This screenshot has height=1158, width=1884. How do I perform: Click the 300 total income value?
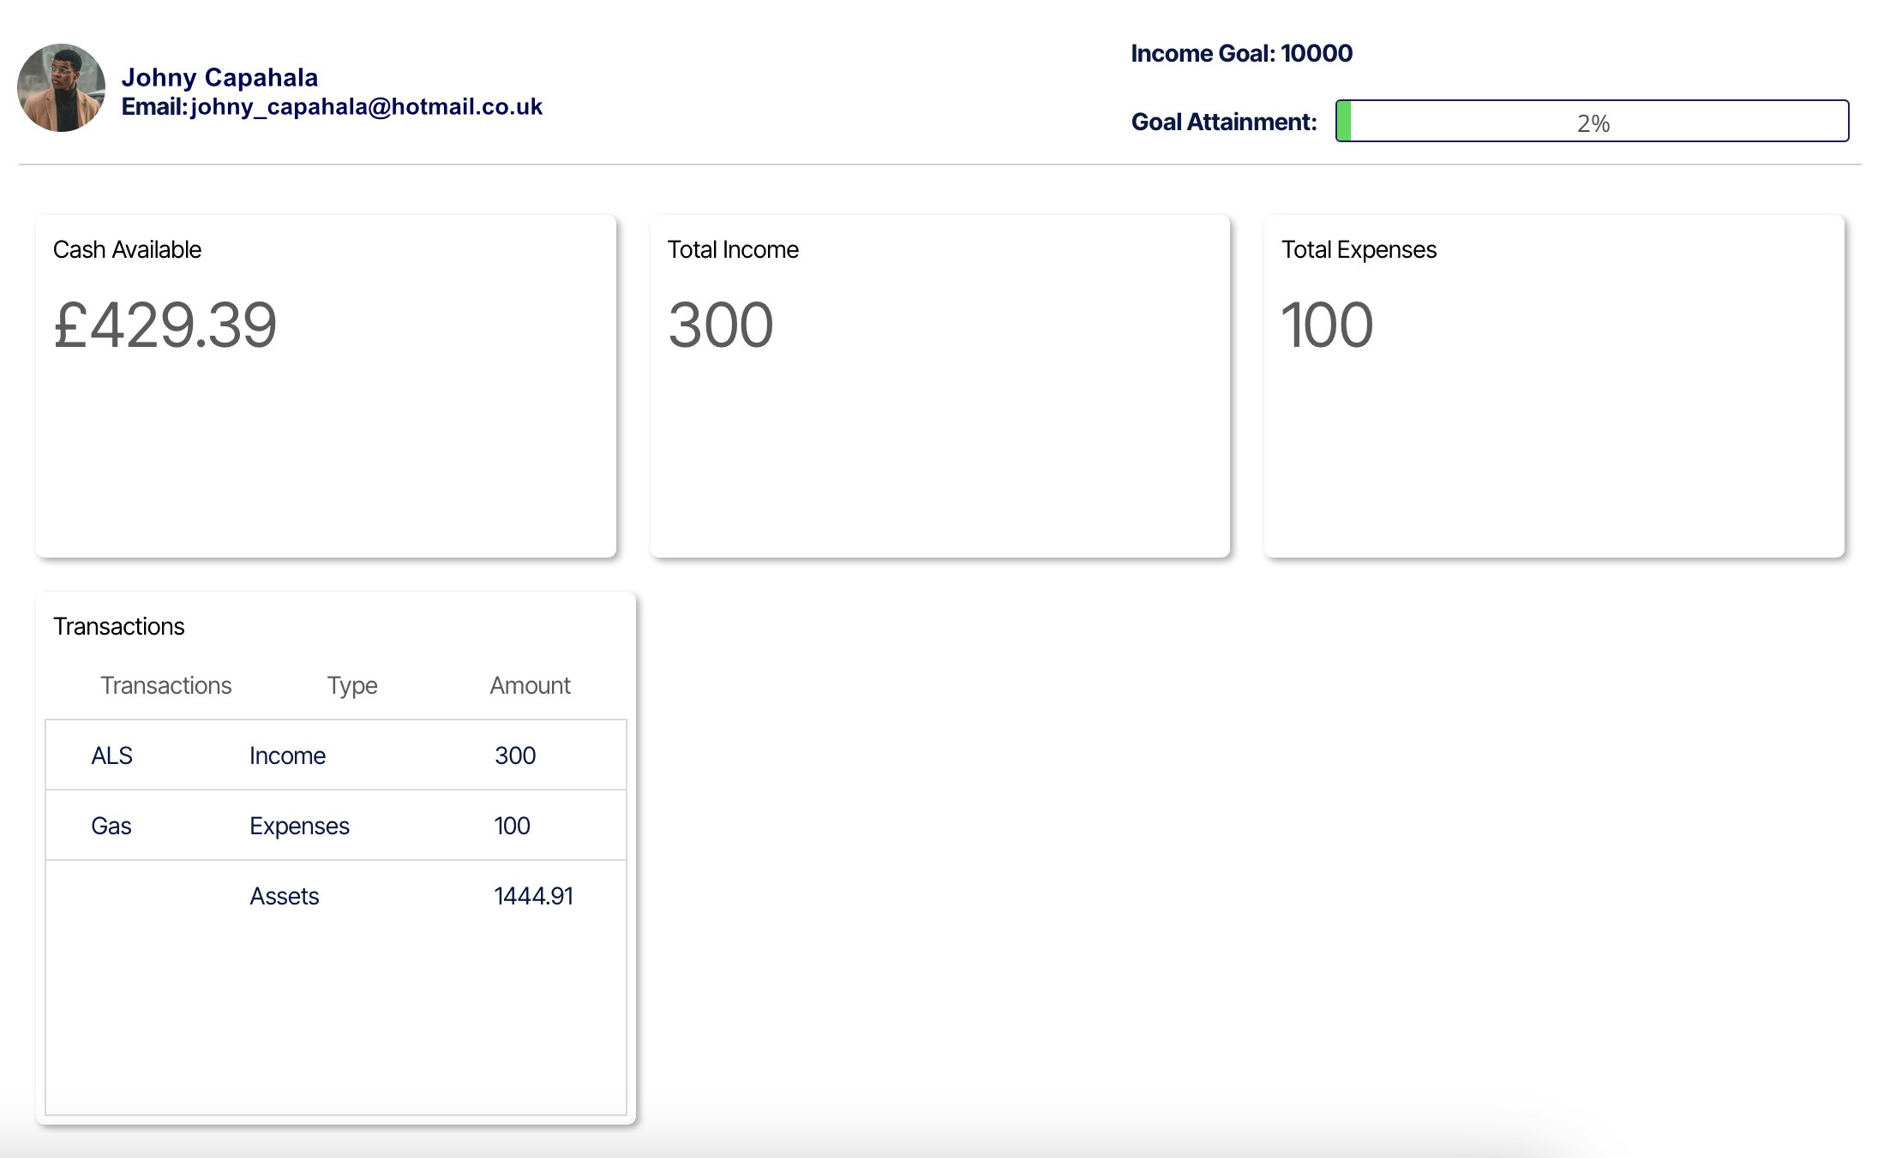[720, 325]
